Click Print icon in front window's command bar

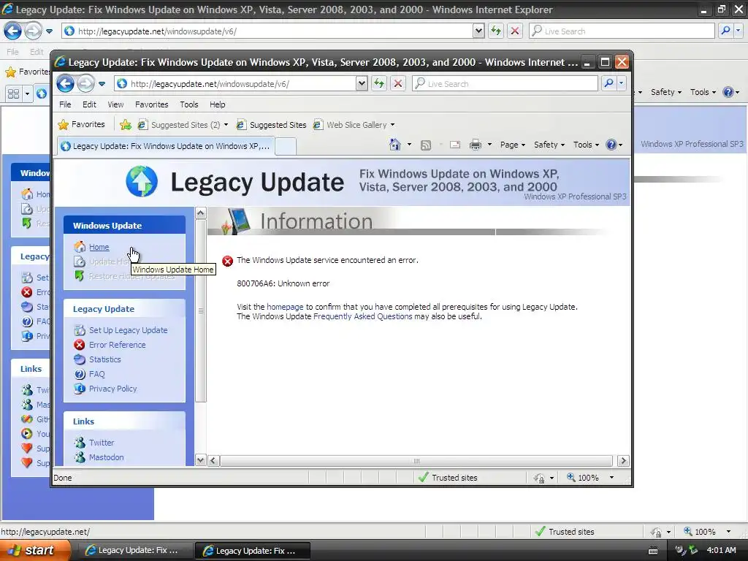click(475, 145)
